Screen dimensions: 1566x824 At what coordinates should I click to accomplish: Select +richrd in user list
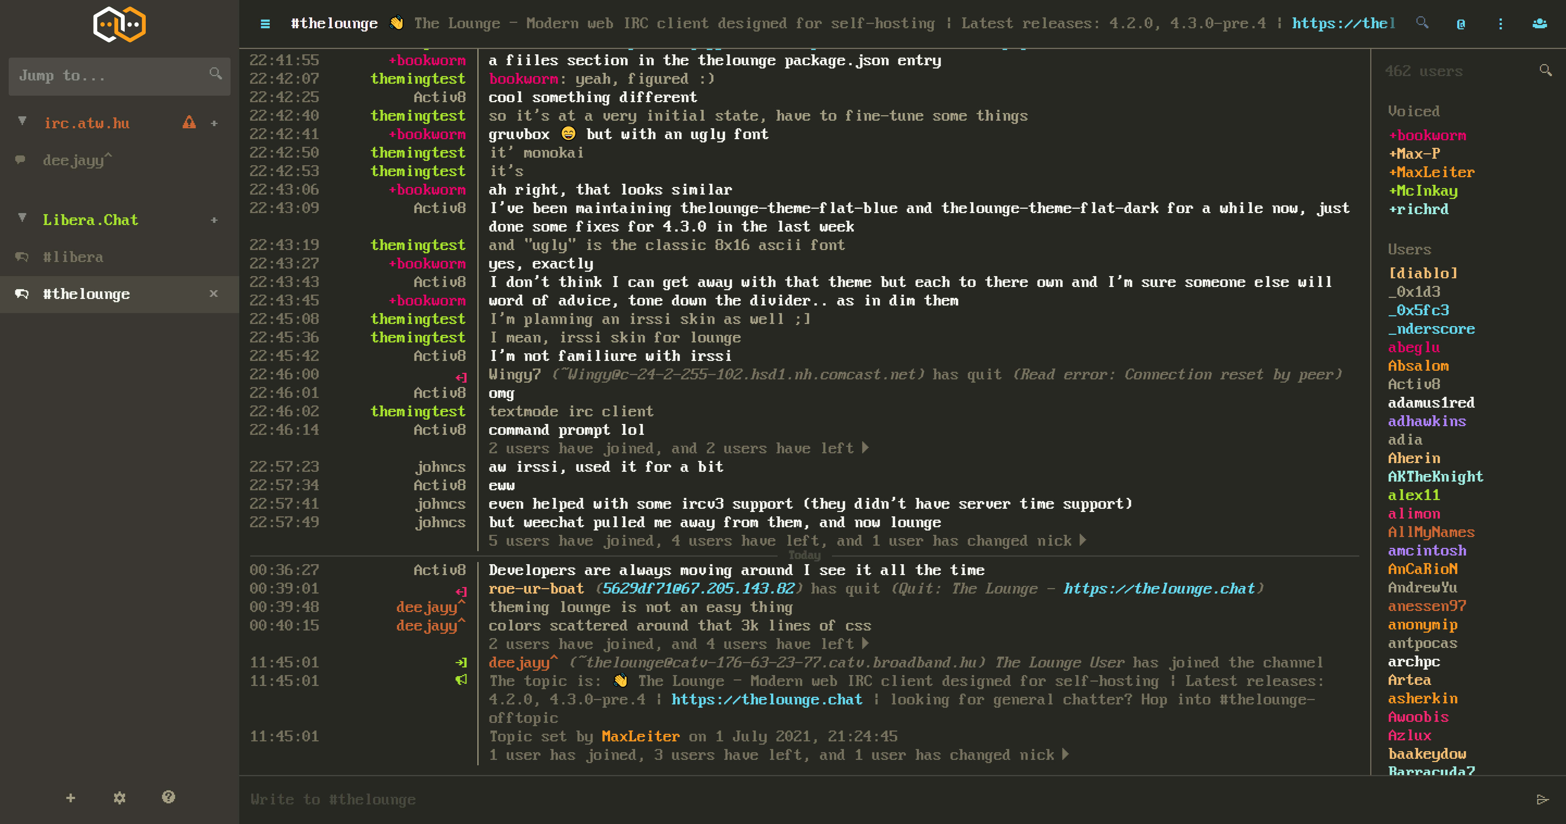(1418, 209)
